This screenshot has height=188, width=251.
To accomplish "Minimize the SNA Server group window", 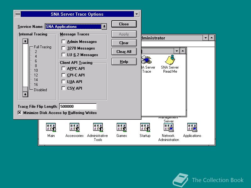I will tap(177, 51).
